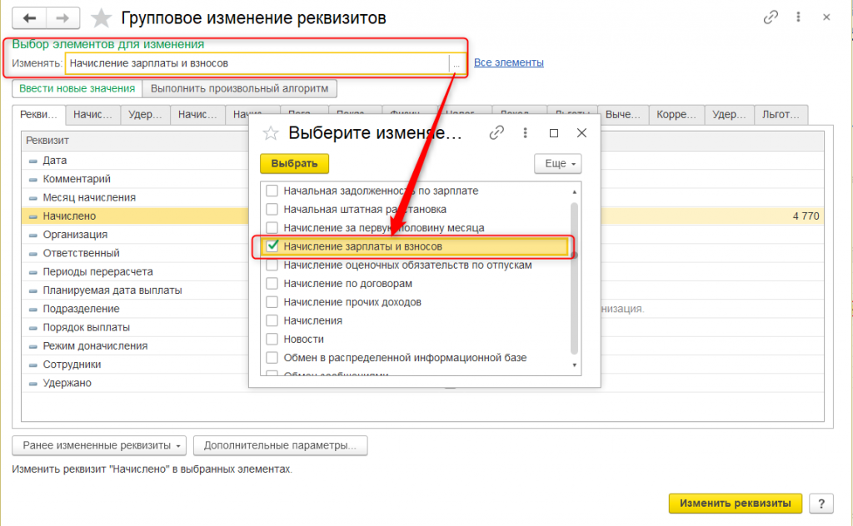This screenshot has height=526, width=853.
Task: Click the link icon in selection dialog
Action: pos(497,132)
